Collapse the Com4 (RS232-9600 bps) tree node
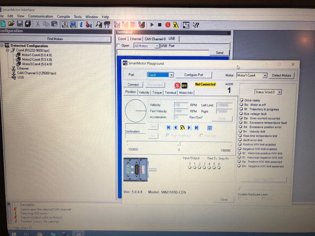This screenshot has height=236, width=315. pyautogui.click(x=7, y=50)
